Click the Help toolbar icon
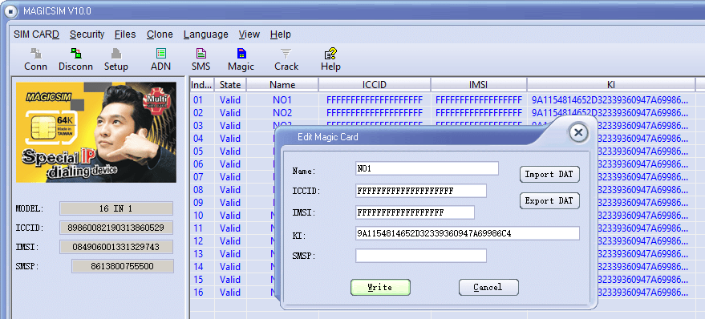Viewport: 705px width, 319px height. (x=330, y=60)
